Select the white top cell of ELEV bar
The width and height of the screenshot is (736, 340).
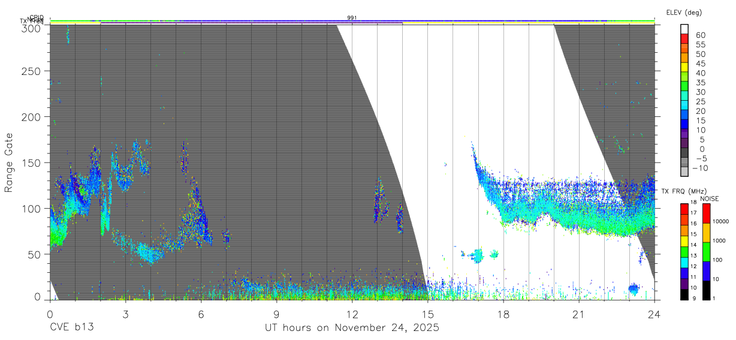[x=685, y=29]
